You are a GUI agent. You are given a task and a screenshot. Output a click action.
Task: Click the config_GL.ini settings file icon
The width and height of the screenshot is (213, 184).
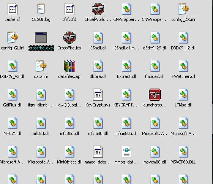pos(13,38)
